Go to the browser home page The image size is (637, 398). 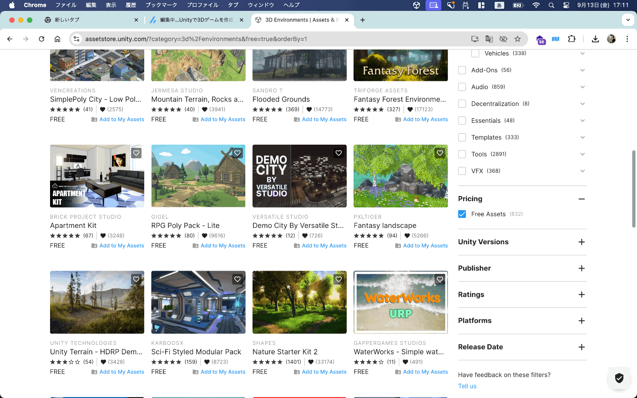pos(57,39)
